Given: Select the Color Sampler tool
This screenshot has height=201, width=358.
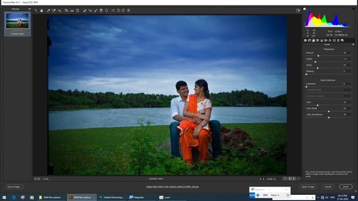Looking at the screenshot, I should [x=54, y=11].
